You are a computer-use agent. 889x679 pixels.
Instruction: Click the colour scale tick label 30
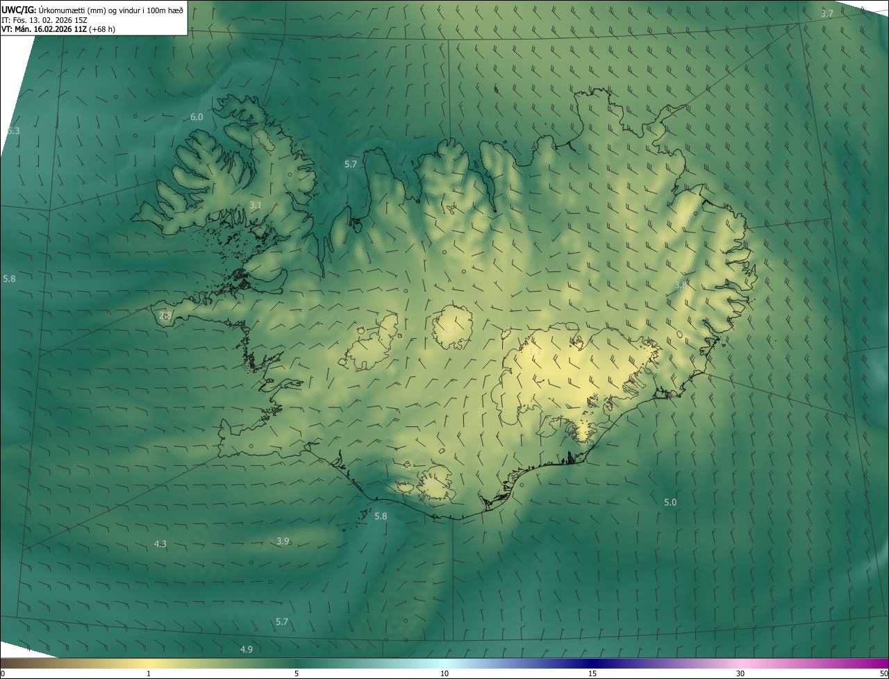[x=740, y=674]
